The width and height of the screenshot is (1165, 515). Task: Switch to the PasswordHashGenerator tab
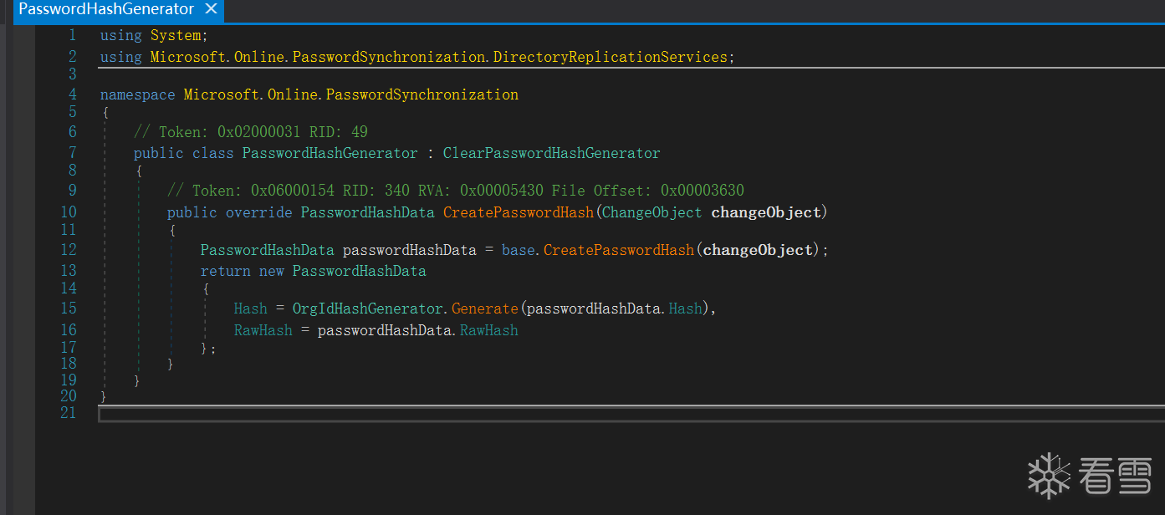click(x=106, y=10)
